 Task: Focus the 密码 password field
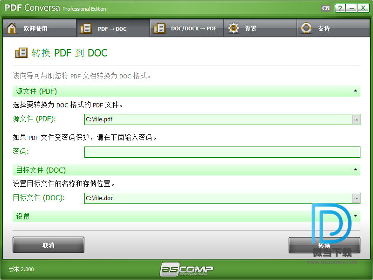[222, 152]
